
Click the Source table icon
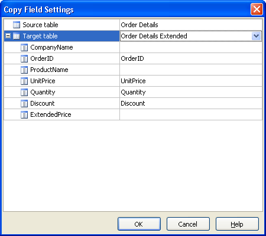[17, 25]
